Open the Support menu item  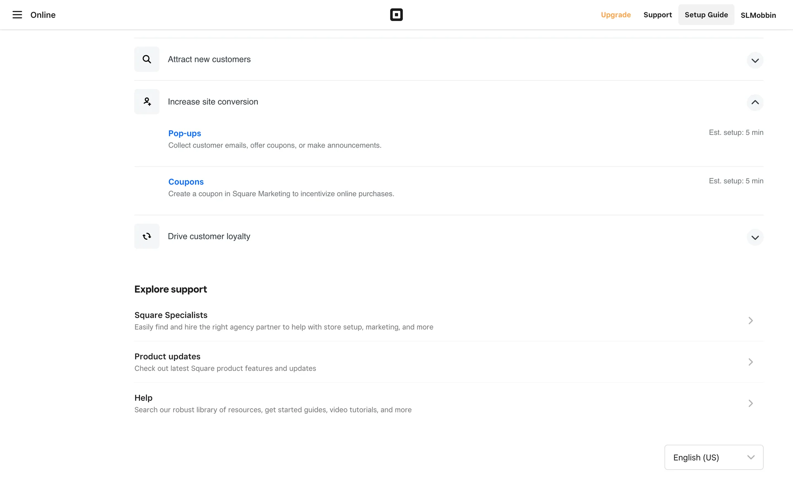tap(658, 15)
